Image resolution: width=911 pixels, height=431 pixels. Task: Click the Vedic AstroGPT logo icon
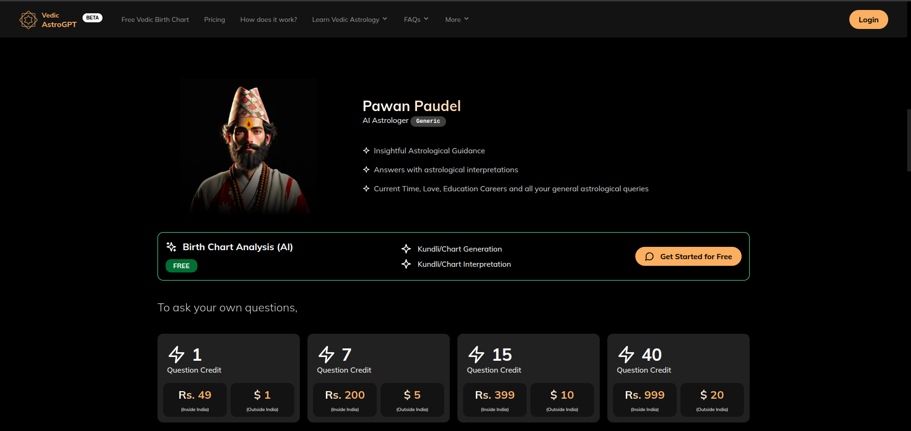click(x=28, y=19)
